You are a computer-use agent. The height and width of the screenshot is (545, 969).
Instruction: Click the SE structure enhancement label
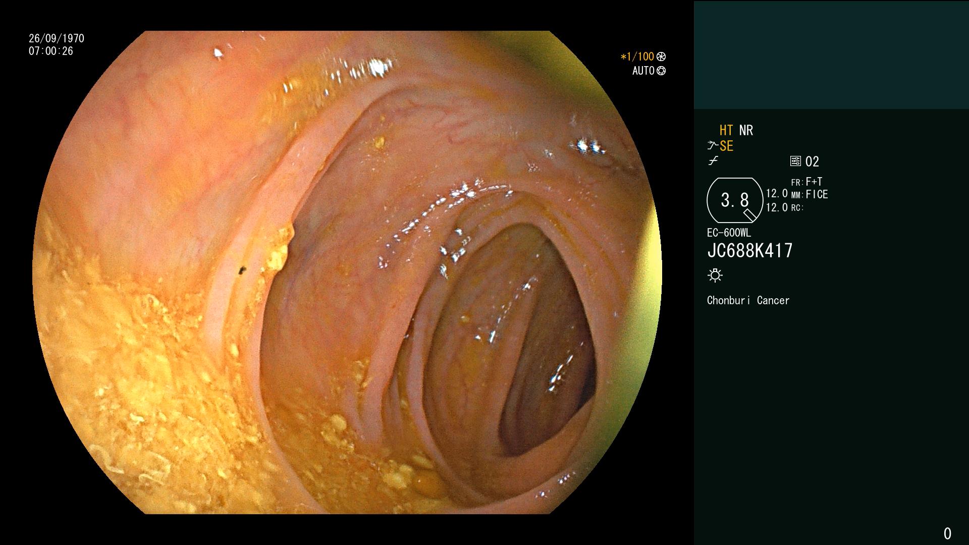726,146
